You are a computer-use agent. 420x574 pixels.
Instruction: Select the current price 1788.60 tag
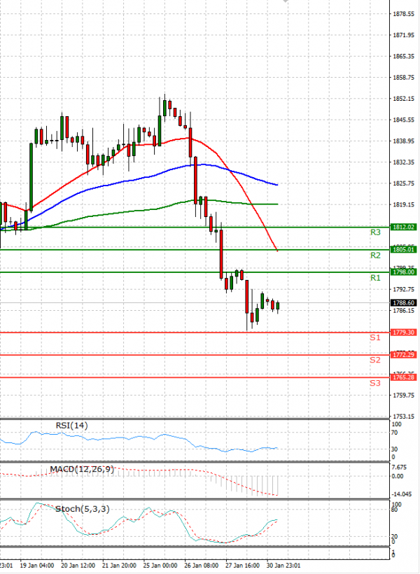coord(403,302)
